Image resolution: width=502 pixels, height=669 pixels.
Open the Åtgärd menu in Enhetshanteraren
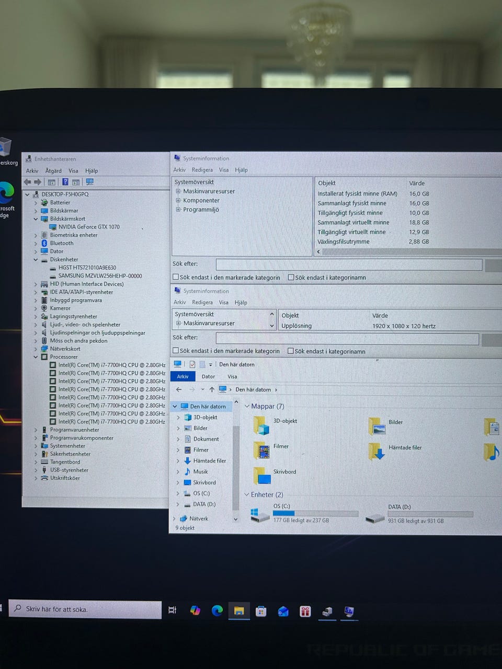point(53,171)
